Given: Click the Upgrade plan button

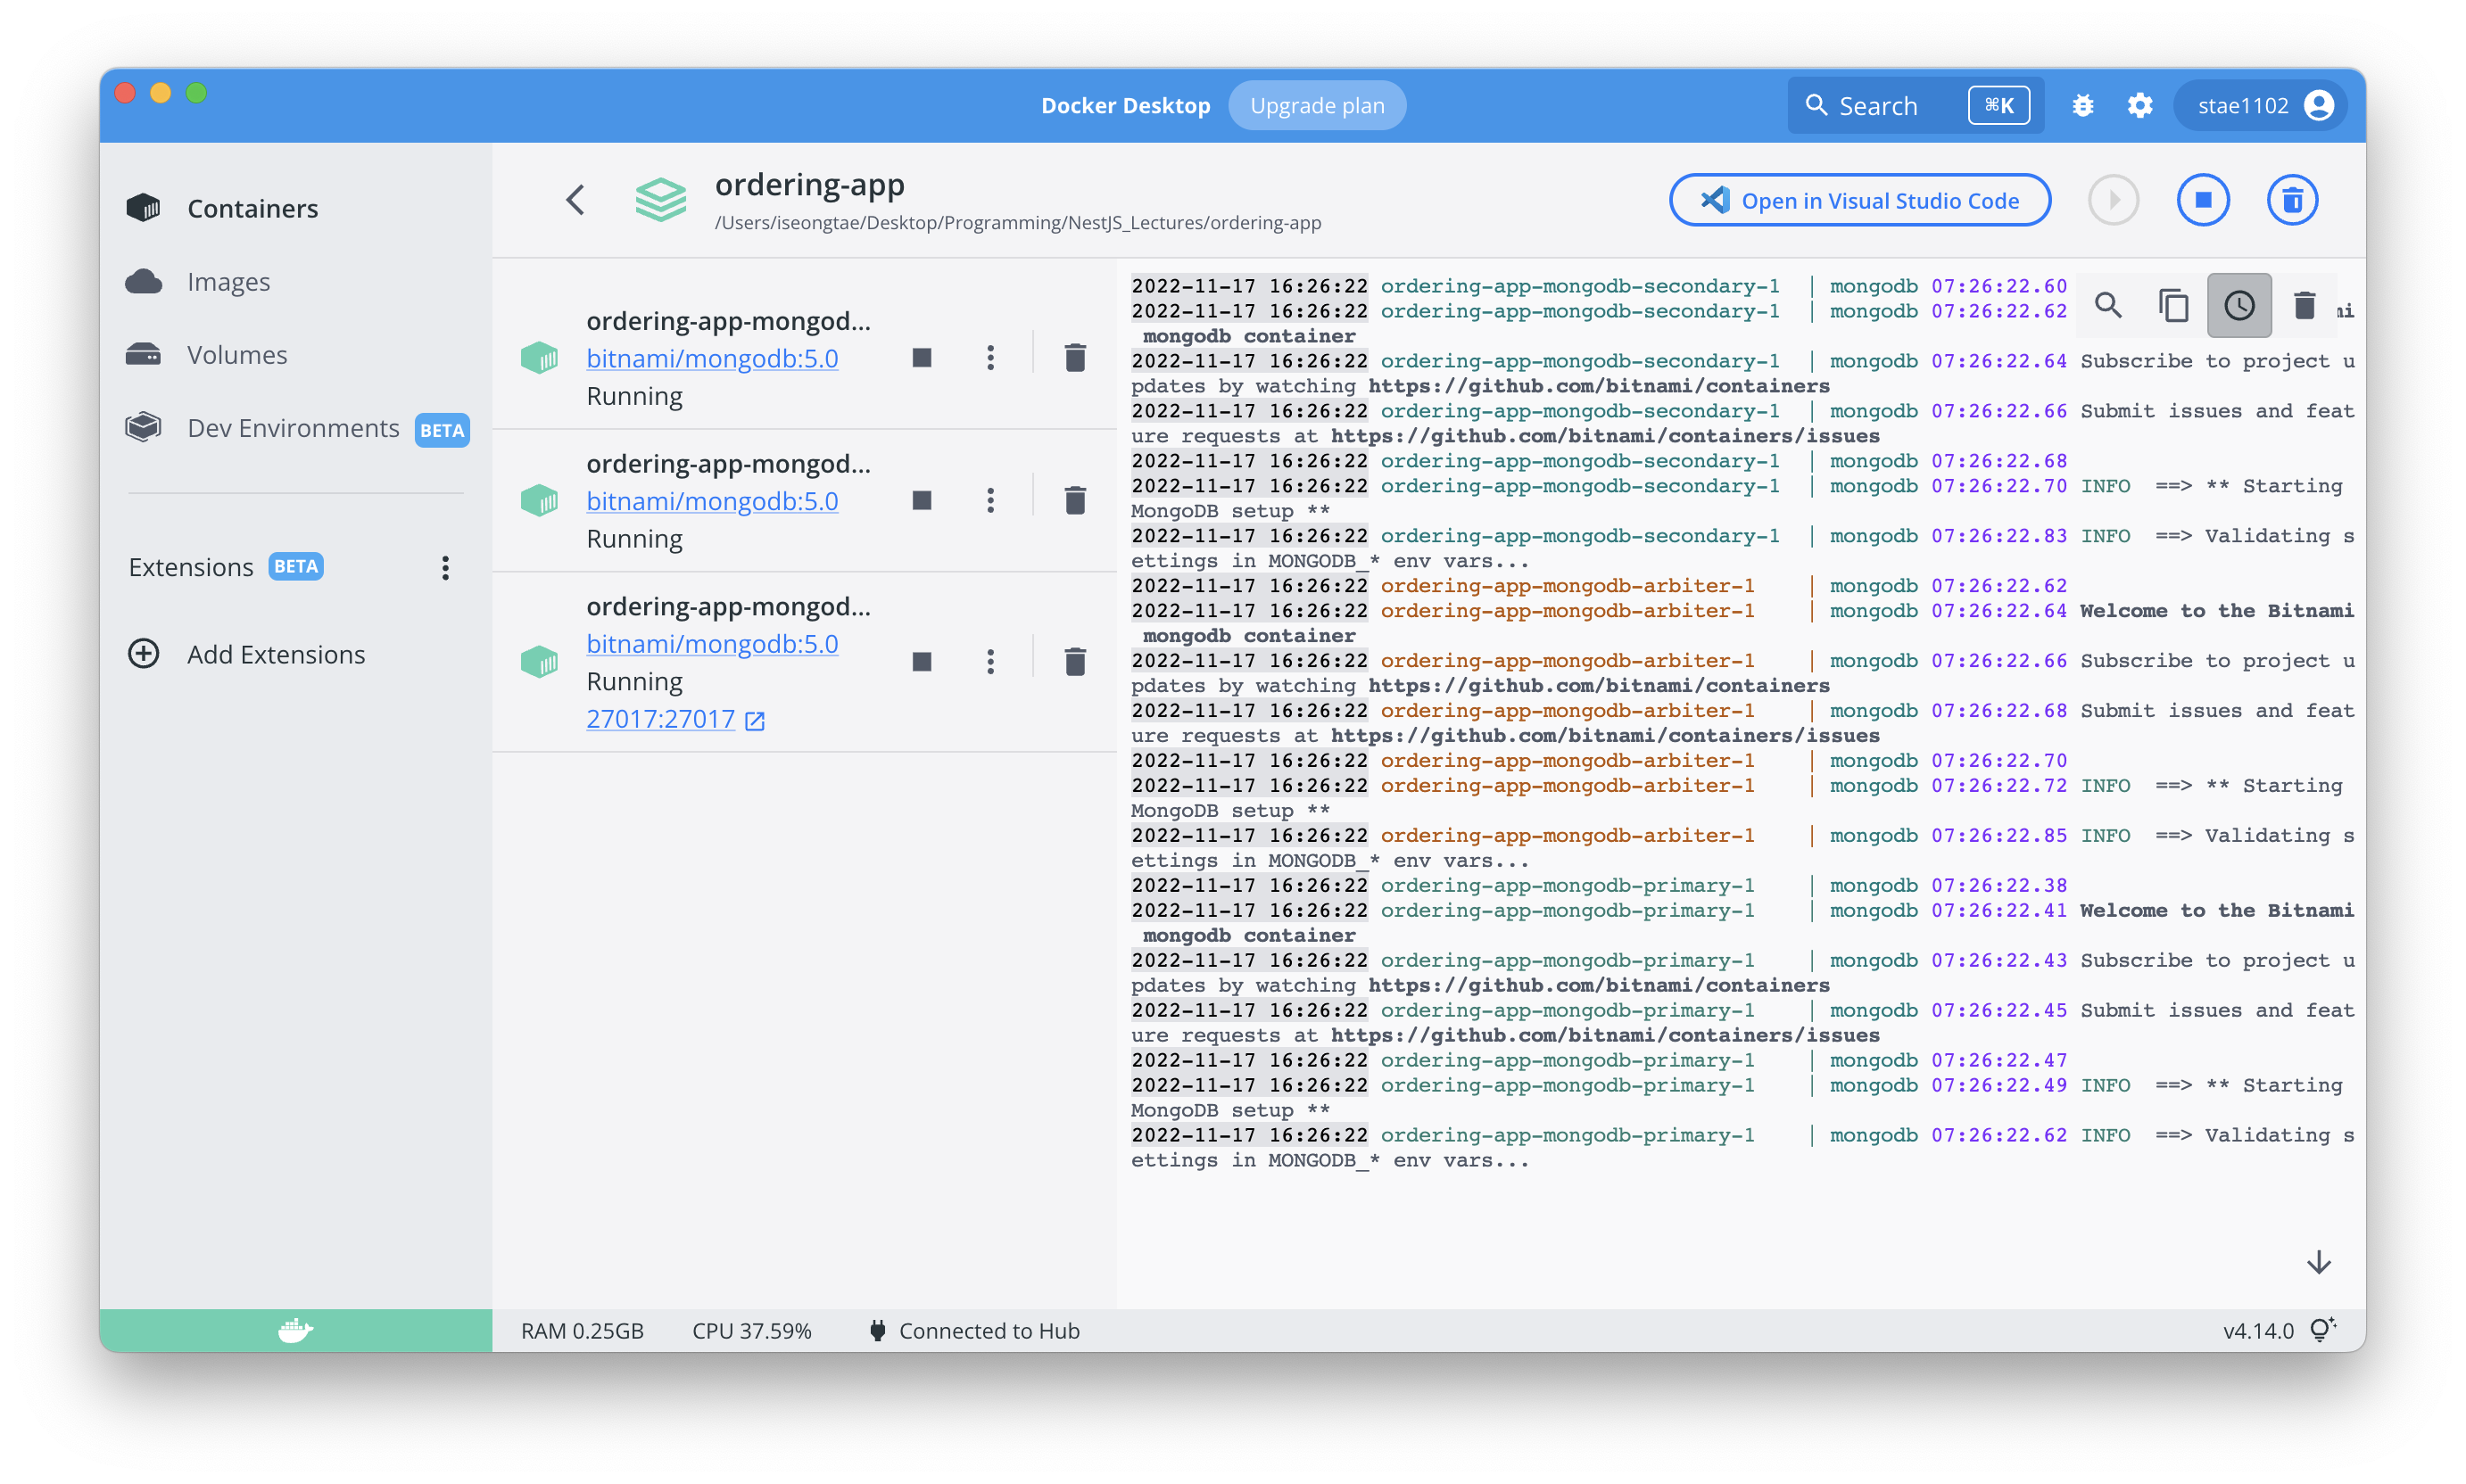Looking at the screenshot, I should 1317,106.
